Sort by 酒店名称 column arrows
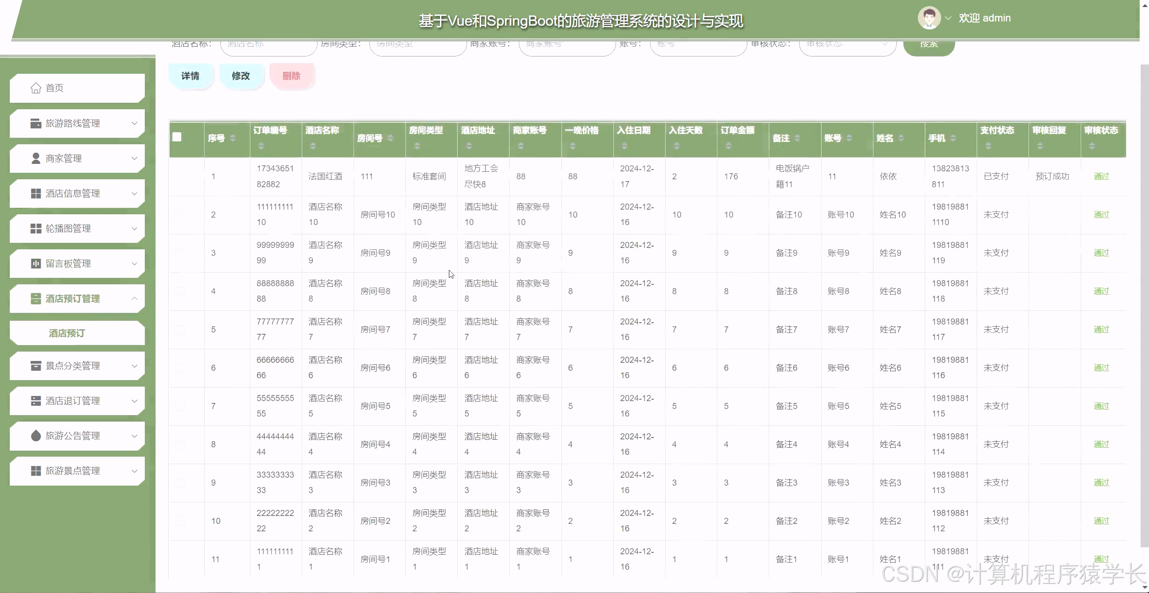The width and height of the screenshot is (1149, 593). point(313,146)
